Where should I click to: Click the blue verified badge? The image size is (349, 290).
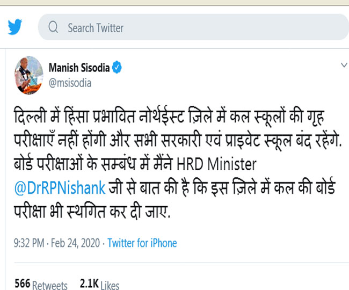point(117,68)
